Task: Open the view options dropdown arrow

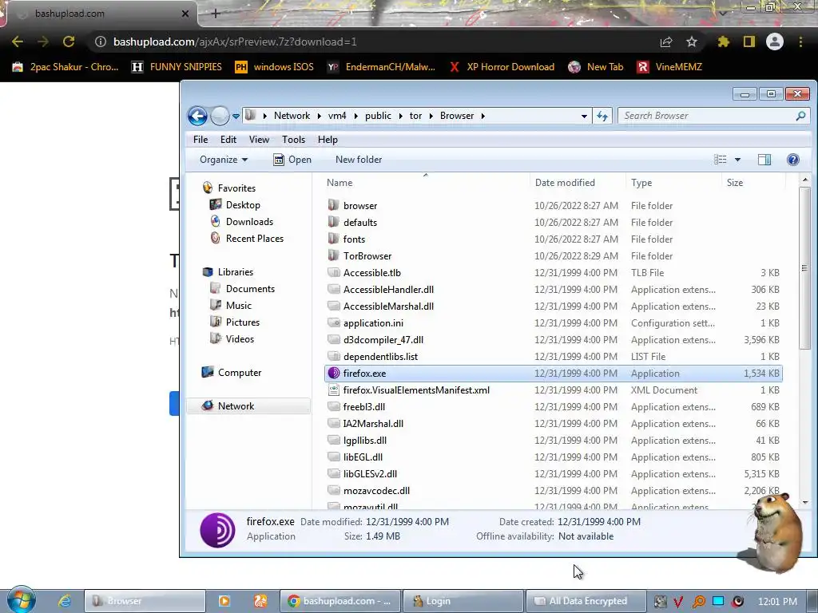Action: pyautogui.click(x=737, y=160)
